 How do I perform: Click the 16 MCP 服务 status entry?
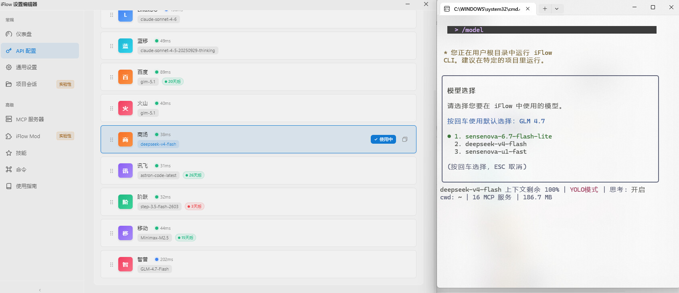point(492,197)
